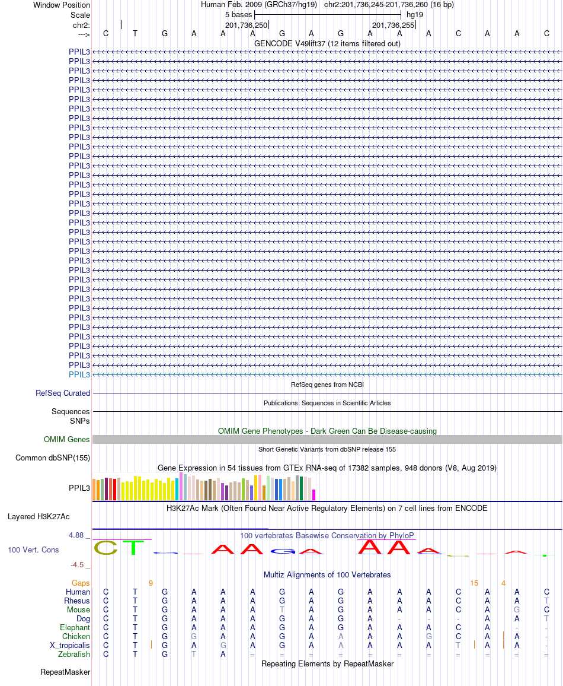Click the PPIL3 label beside the GTEx bar chart
The height and width of the screenshot is (686, 563).
(79, 488)
